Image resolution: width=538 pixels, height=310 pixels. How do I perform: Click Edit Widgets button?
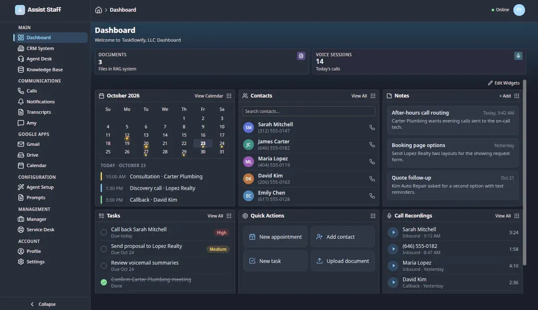click(504, 83)
